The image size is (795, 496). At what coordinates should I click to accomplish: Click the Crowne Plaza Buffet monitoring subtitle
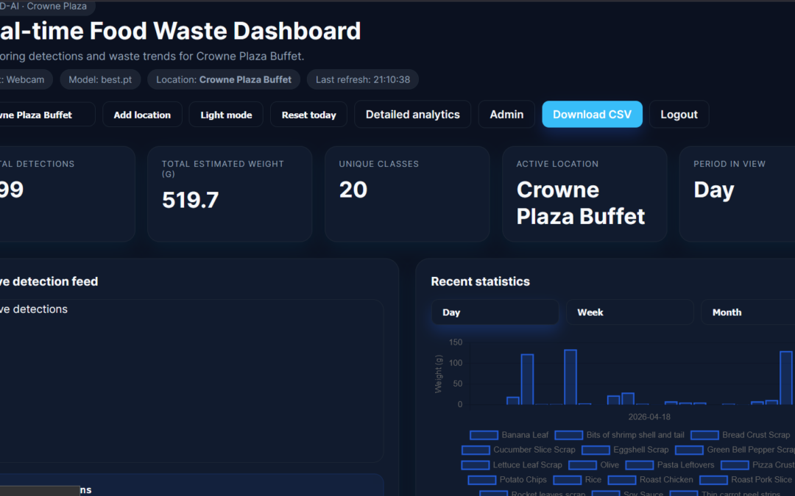(x=152, y=56)
